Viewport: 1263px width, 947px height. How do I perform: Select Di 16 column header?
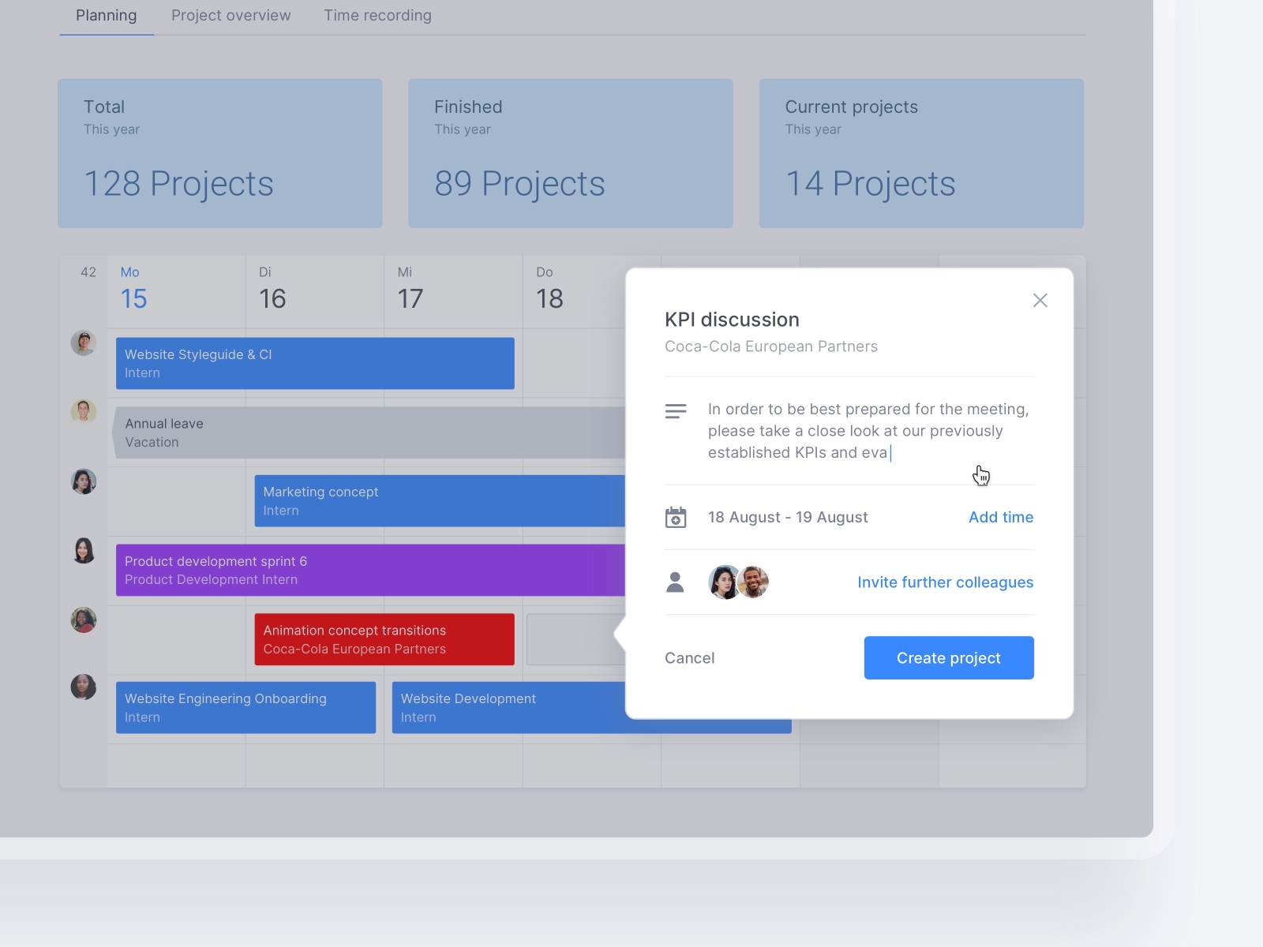314,290
